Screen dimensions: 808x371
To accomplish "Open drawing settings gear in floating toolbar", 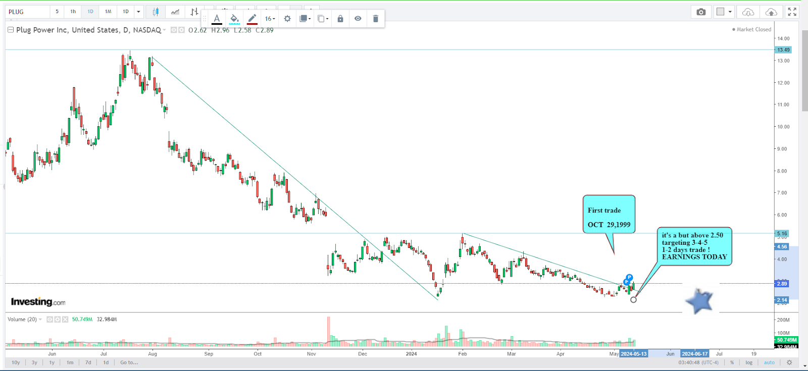I will coord(287,19).
